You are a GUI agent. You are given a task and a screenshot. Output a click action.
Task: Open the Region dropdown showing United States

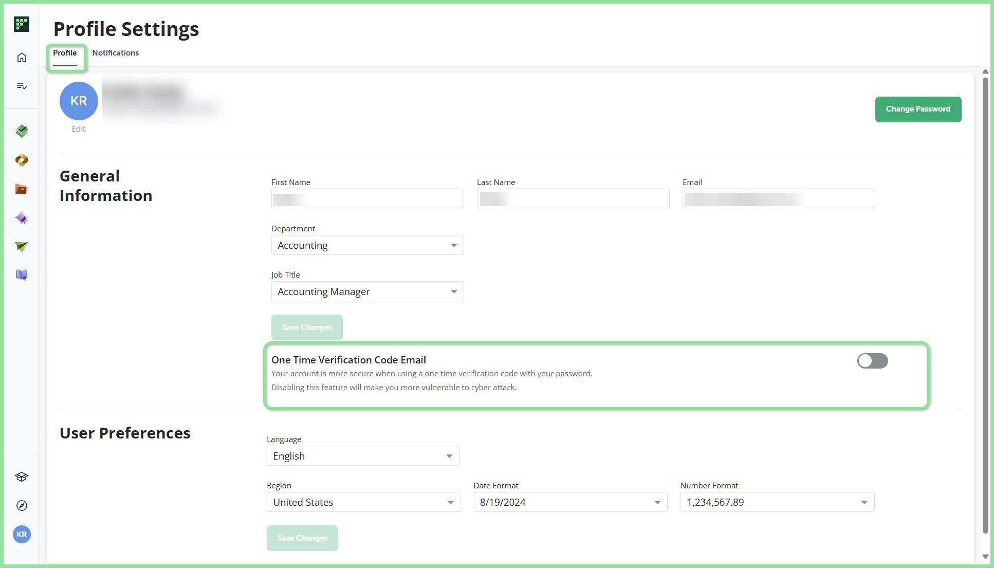coord(363,502)
